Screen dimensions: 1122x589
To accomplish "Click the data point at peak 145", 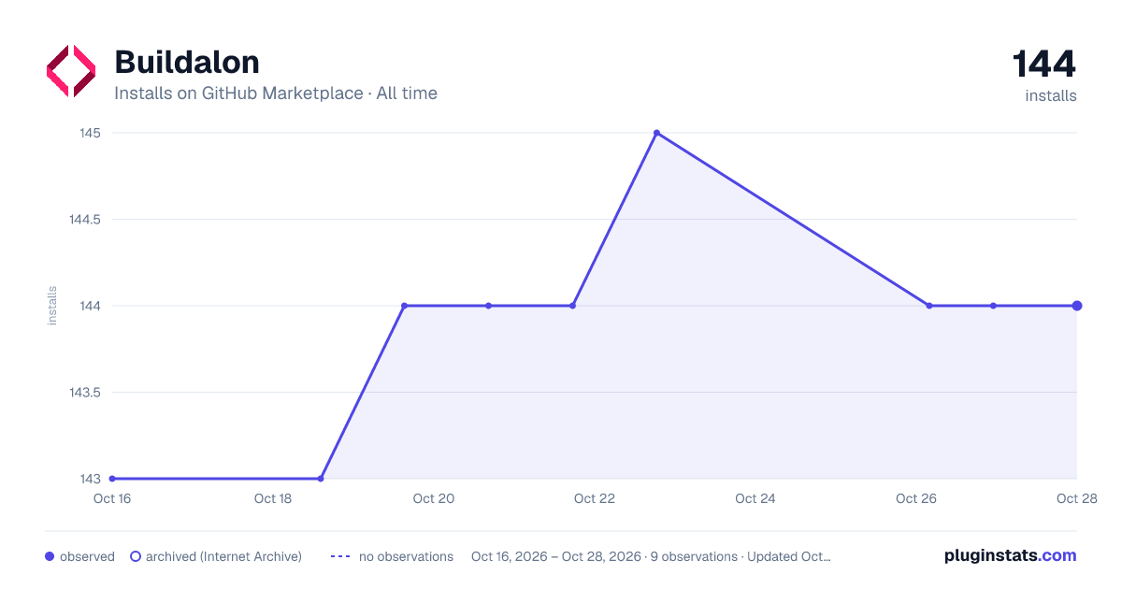I will point(656,133).
